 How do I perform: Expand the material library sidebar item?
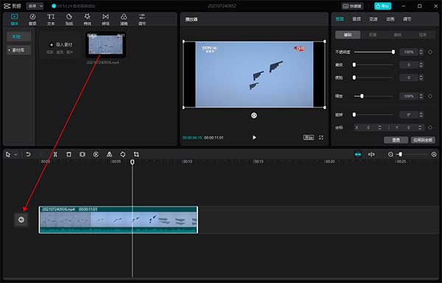click(x=18, y=50)
